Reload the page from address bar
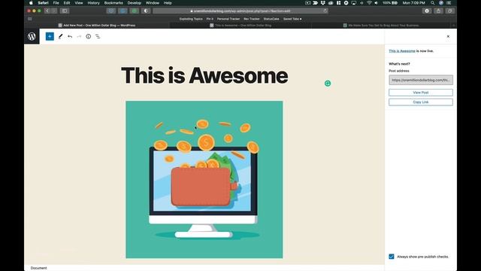 click(325, 11)
